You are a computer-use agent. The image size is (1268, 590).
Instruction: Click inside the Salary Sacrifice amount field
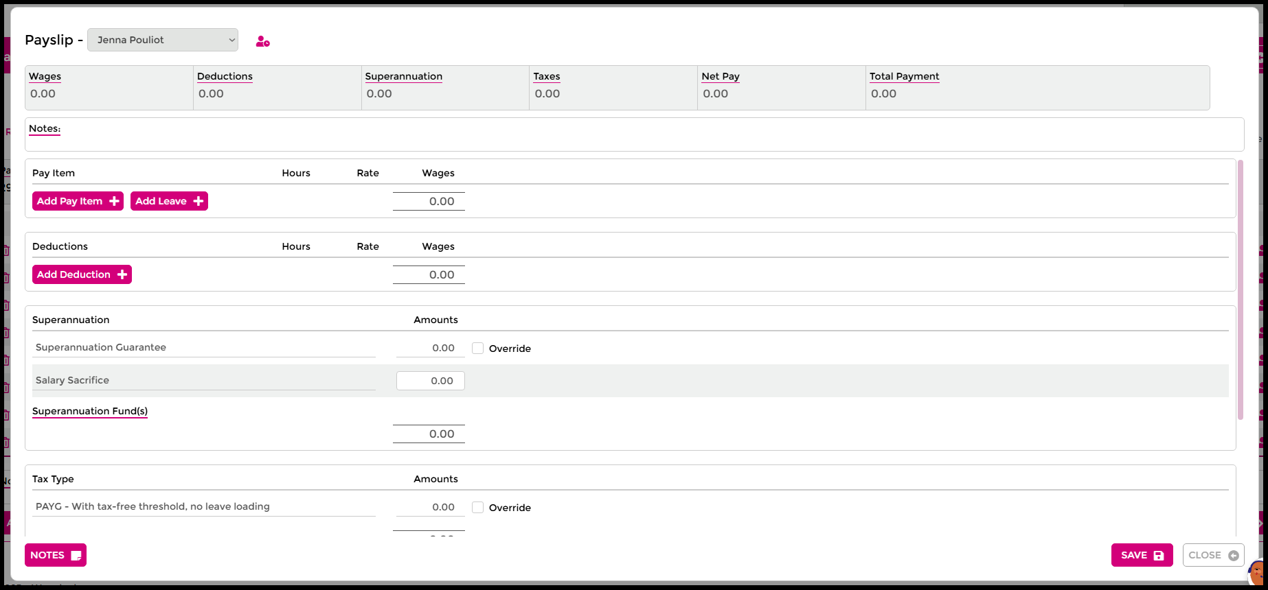click(431, 381)
